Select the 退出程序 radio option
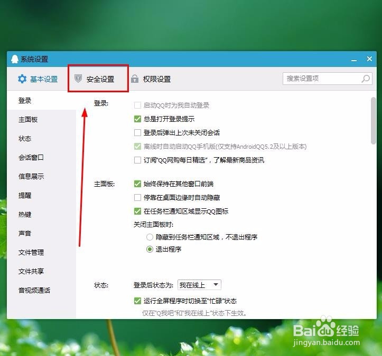The height and width of the screenshot is (356, 382). click(150, 249)
